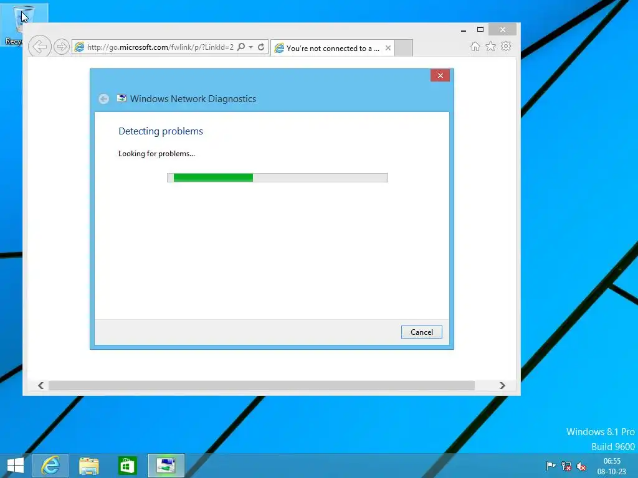Click the network disconnected tray icon
The width and height of the screenshot is (638, 478).
(x=566, y=466)
